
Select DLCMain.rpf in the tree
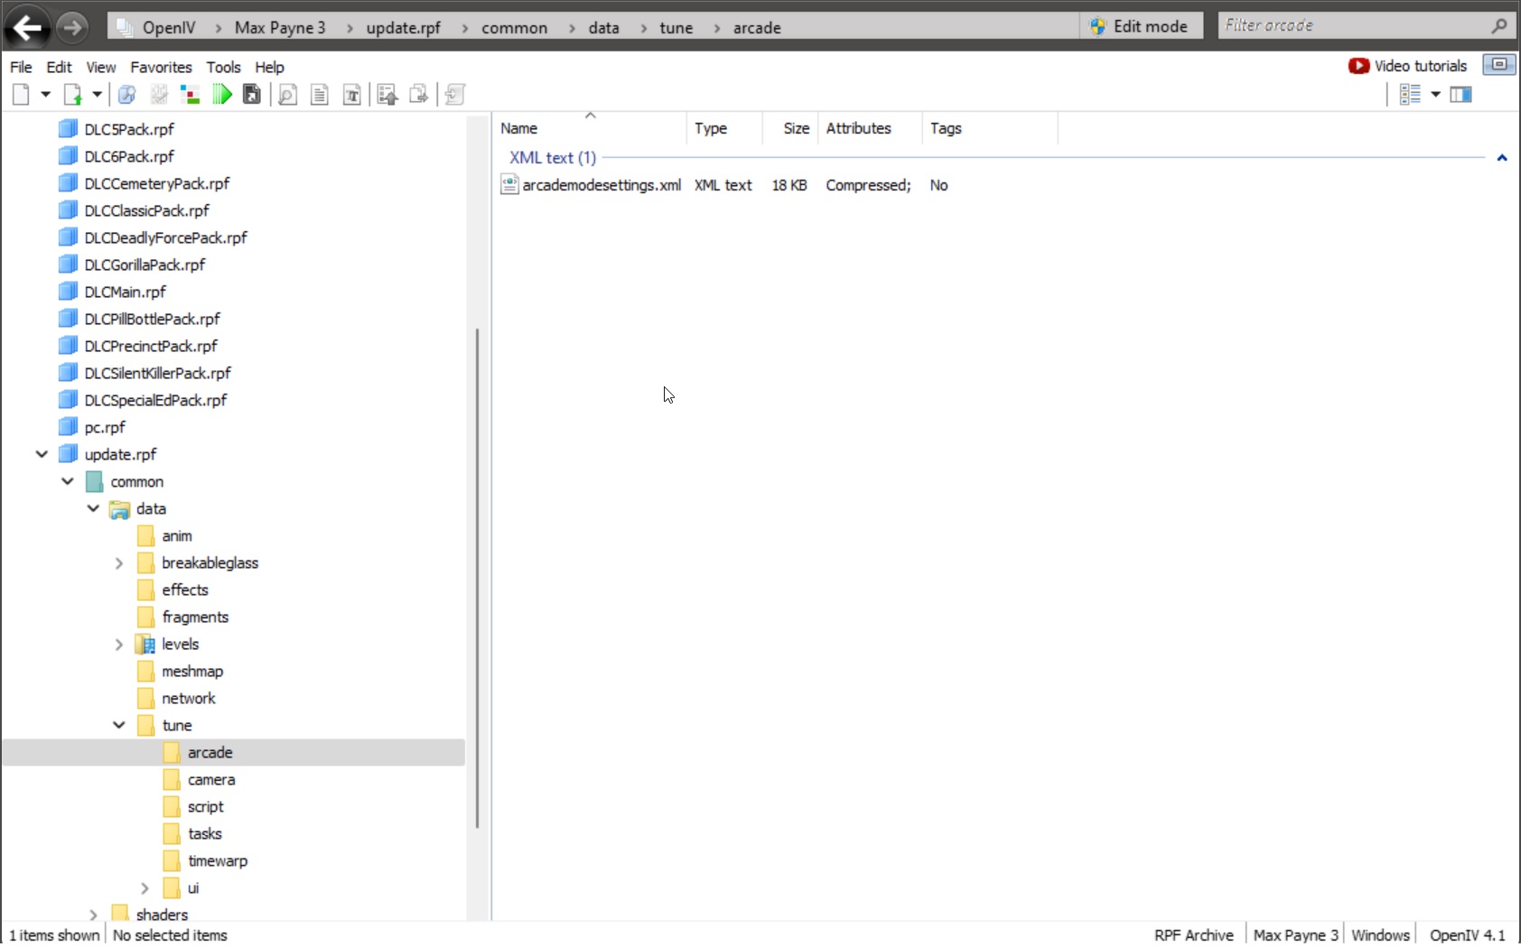pyautogui.click(x=126, y=292)
